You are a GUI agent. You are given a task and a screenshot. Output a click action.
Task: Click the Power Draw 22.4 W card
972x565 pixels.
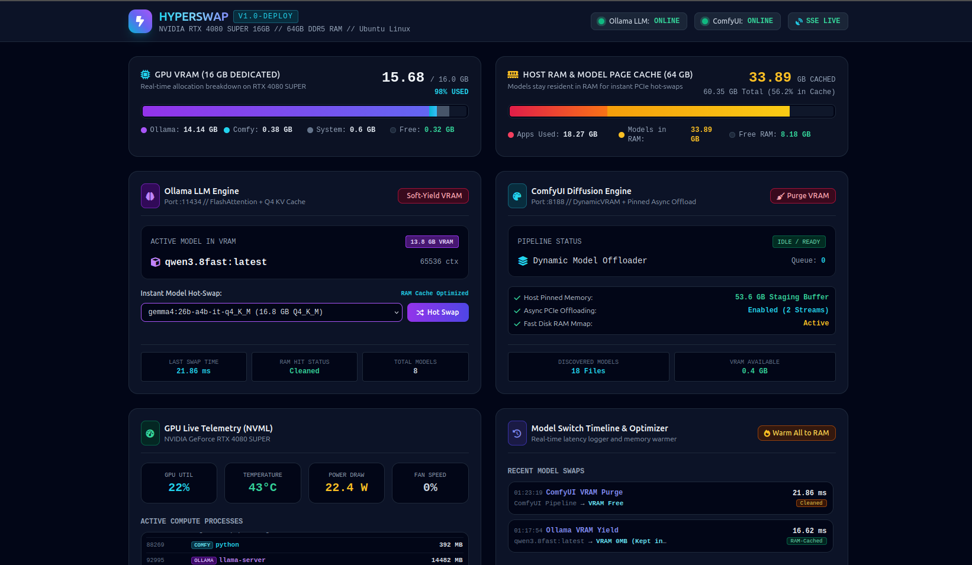346,483
